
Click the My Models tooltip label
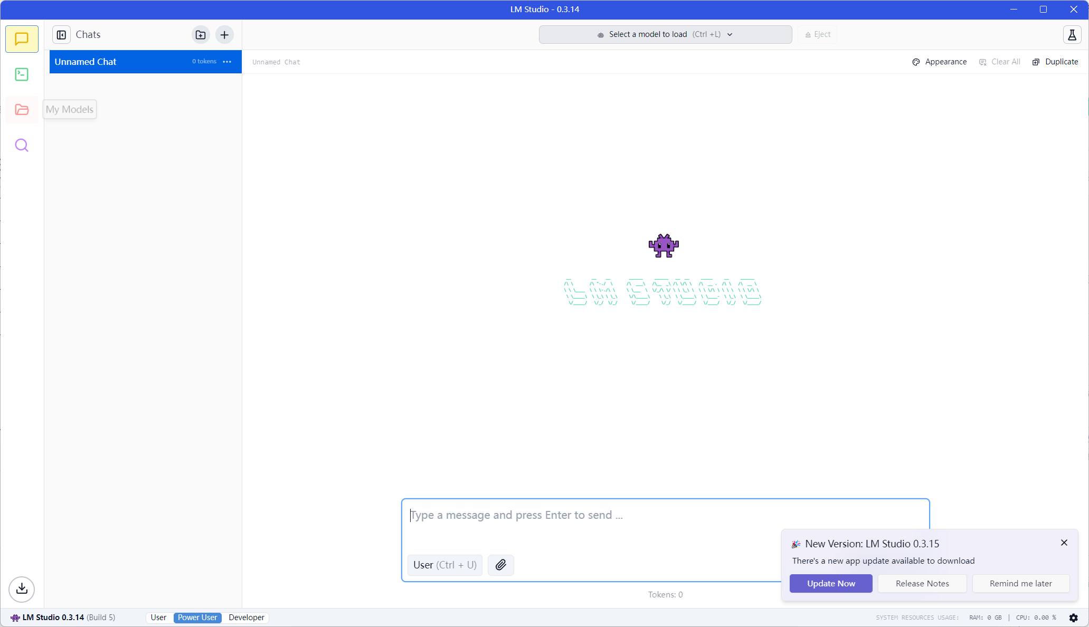(x=70, y=109)
